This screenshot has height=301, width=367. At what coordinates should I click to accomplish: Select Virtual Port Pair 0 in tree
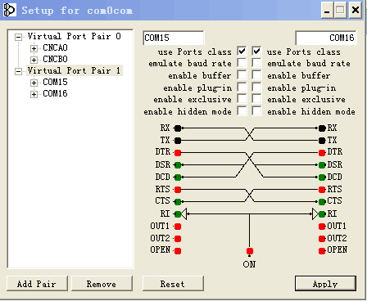[75, 36]
